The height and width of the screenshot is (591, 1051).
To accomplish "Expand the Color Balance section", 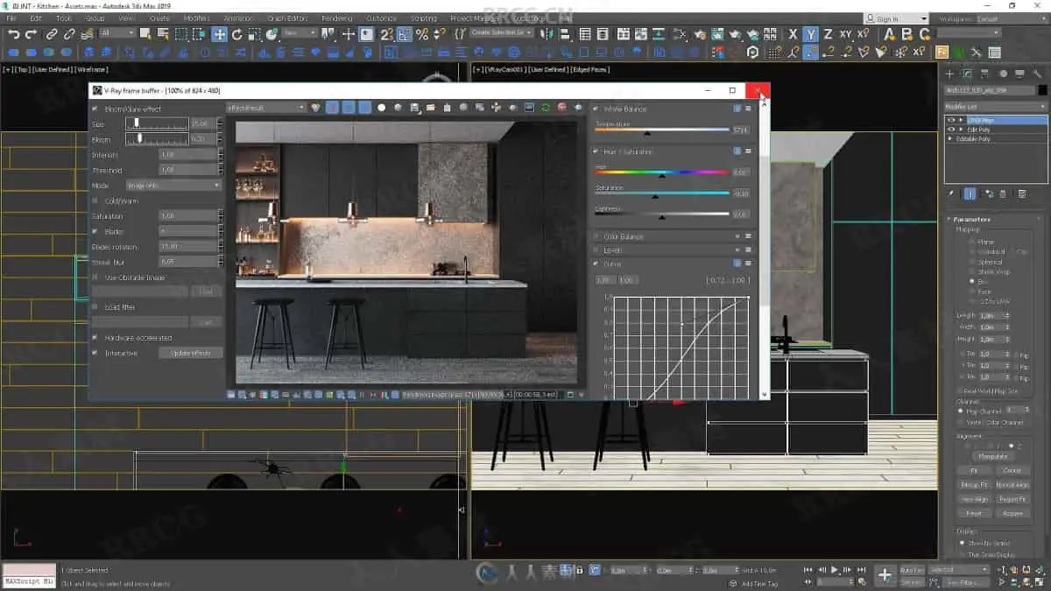I will (623, 236).
